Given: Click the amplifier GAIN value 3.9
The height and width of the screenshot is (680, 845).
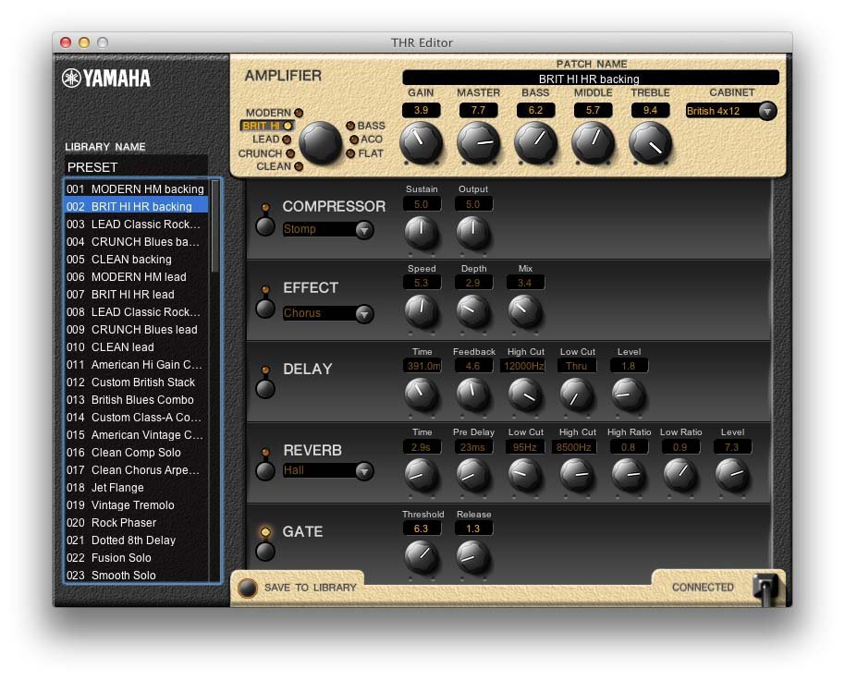Looking at the screenshot, I should (421, 110).
